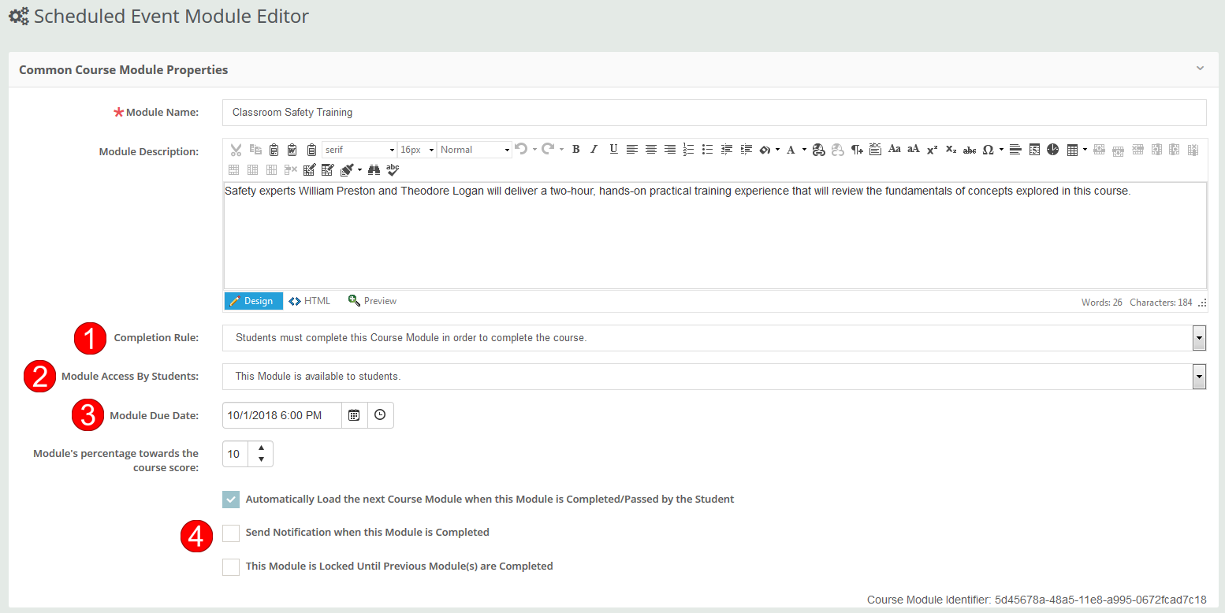
Task: Apply superscript formatting
Action: point(931,149)
